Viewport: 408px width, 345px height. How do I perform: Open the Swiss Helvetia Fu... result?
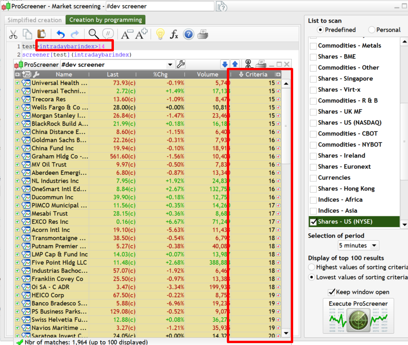click(60, 320)
